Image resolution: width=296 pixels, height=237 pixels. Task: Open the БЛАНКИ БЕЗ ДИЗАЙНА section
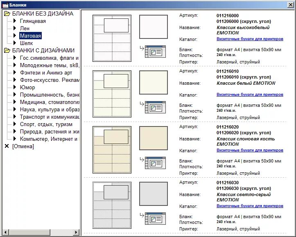(43, 14)
